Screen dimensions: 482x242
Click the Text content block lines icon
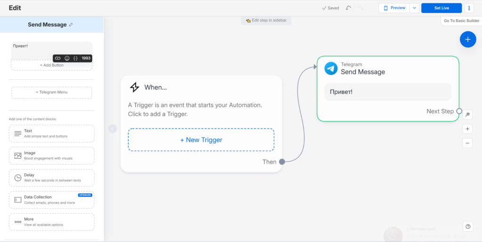tap(18, 133)
